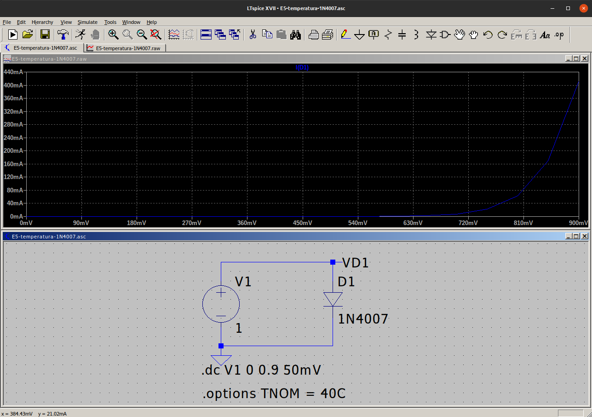Switch to the E5-temperatura-1N4007.raw tab

click(125, 48)
